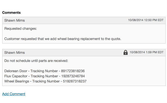Click the Requested changes text line
Viewport: 167px width, 103px height.
(21, 29)
